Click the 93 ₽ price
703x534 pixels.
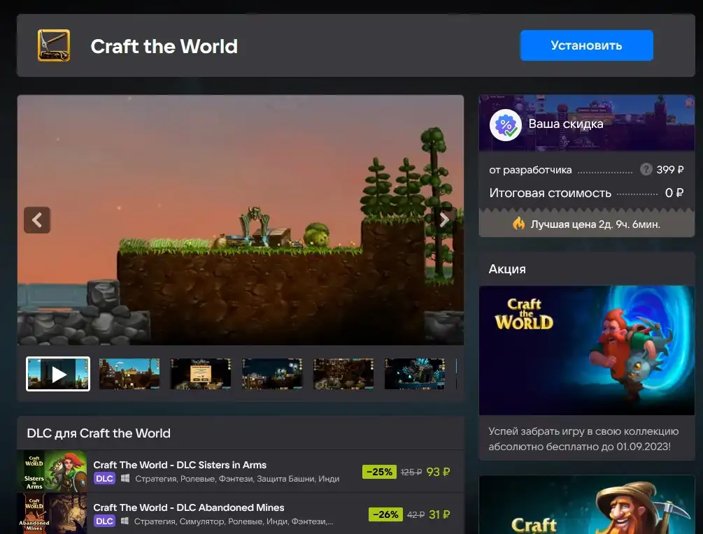[438, 472]
